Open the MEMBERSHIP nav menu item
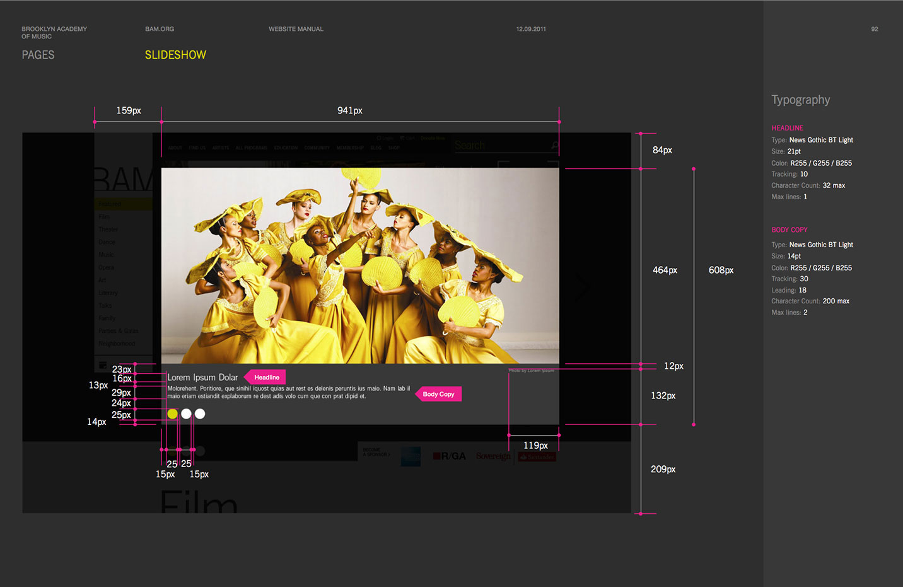This screenshot has width=903, height=587. tap(350, 148)
